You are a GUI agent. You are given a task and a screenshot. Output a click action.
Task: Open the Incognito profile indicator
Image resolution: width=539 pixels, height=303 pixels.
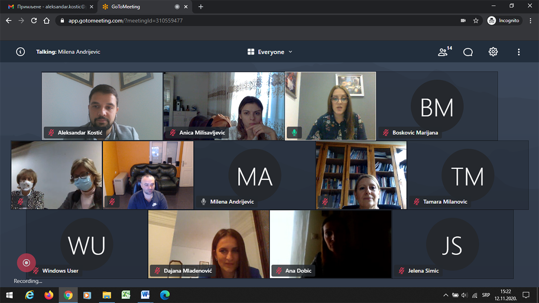click(x=504, y=21)
